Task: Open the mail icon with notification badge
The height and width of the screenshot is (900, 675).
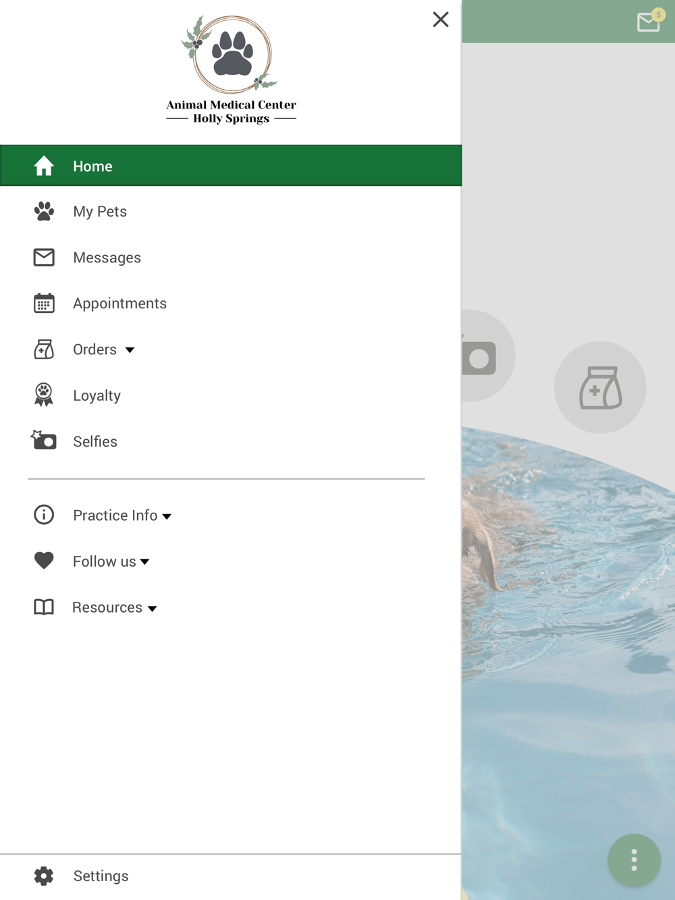Action: (x=649, y=22)
